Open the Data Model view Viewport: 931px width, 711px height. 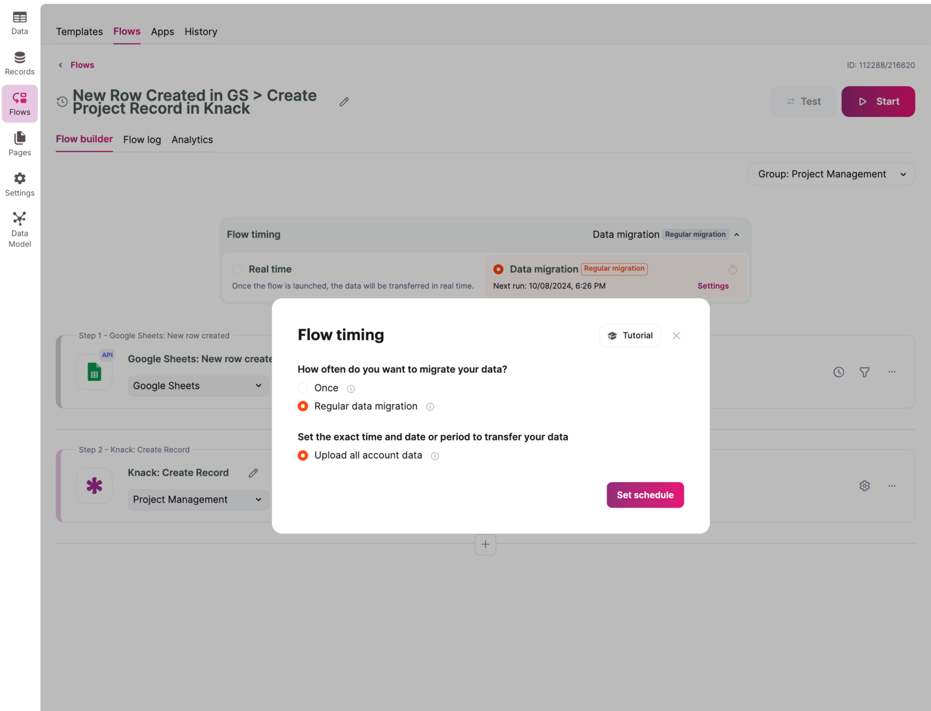tap(20, 229)
